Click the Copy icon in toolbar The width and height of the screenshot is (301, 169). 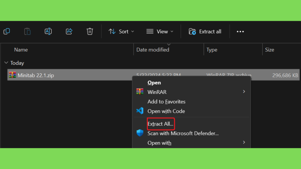pyautogui.click(x=6, y=31)
